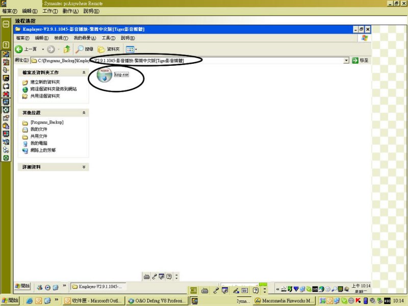Open pcAnywhere help question-mark icon in sidebar
Viewport: 408px width, 306px height.
point(6,45)
